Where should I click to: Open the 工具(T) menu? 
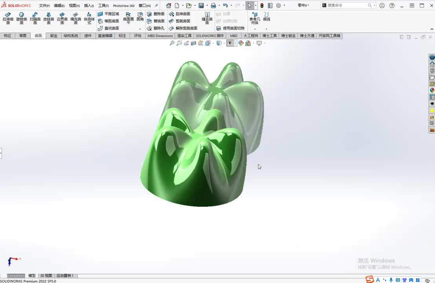click(104, 6)
